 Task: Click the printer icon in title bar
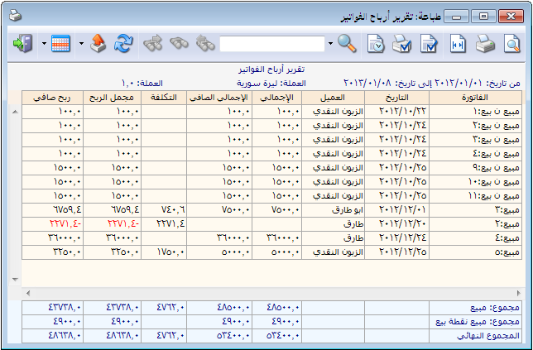point(15,15)
